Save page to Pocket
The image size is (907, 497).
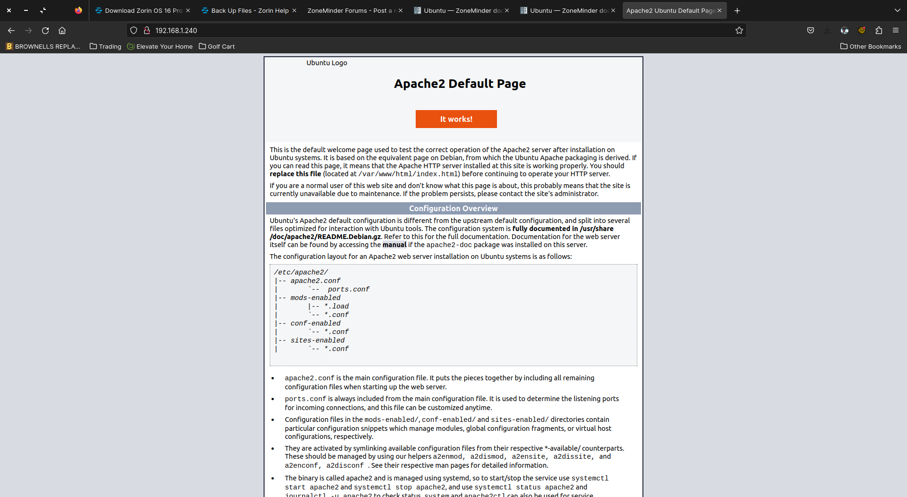tap(811, 31)
